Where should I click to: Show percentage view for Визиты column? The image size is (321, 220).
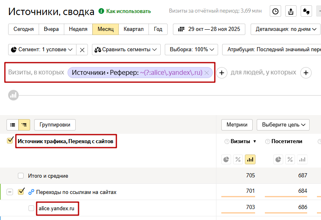pyautogui.click(x=238, y=159)
